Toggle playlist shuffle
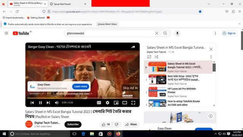The width and height of the screenshot is (243, 137). [156, 57]
